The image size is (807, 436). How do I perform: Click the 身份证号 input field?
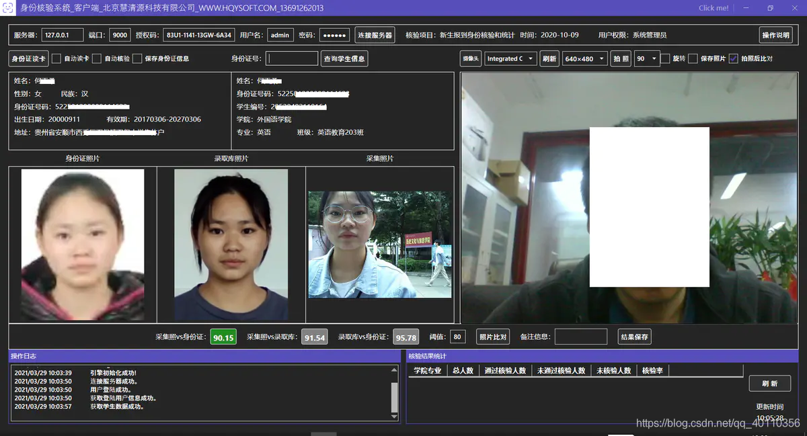click(x=292, y=58)
